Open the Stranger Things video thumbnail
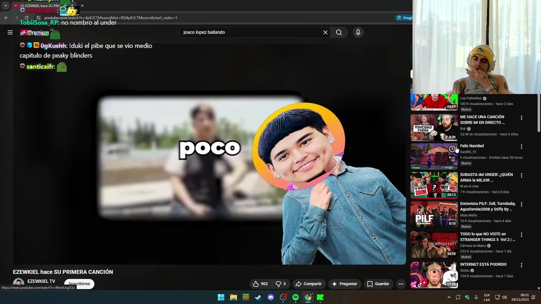The height and width of the screenshot is (304, 541). tap(434, 244)
